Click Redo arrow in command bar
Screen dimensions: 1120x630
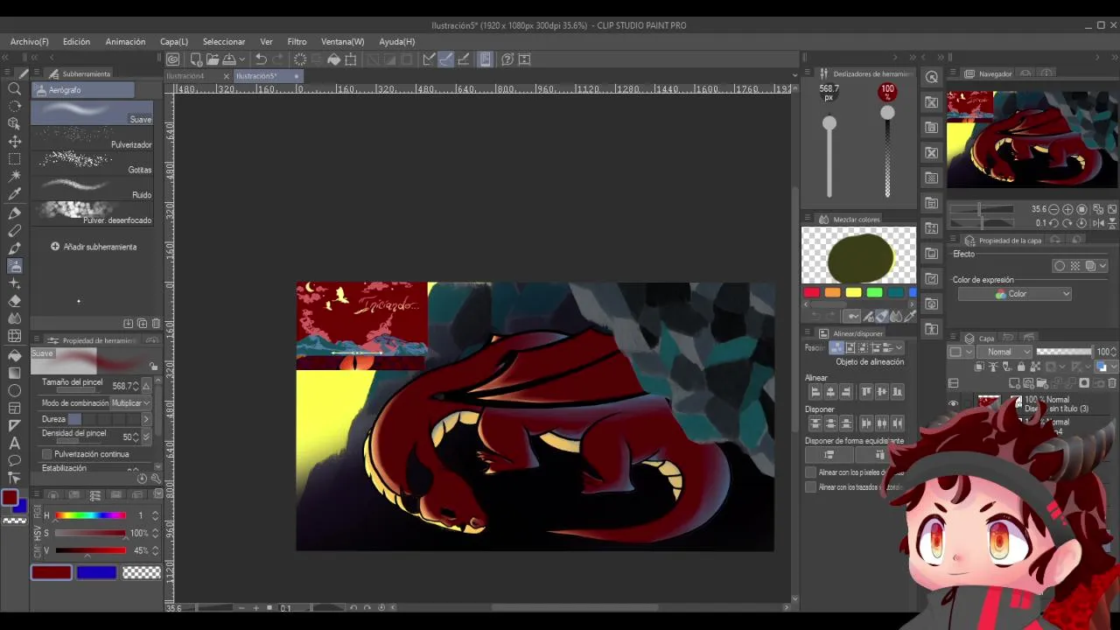[278, 59]
